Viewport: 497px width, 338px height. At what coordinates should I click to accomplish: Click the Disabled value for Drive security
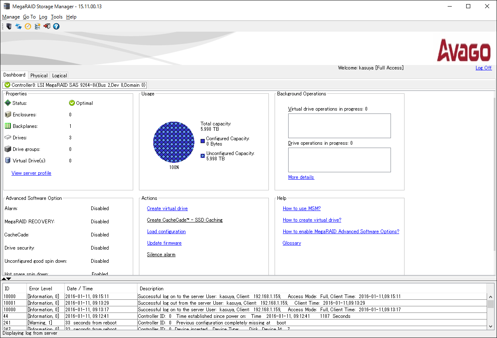click(x=100, y=248)
